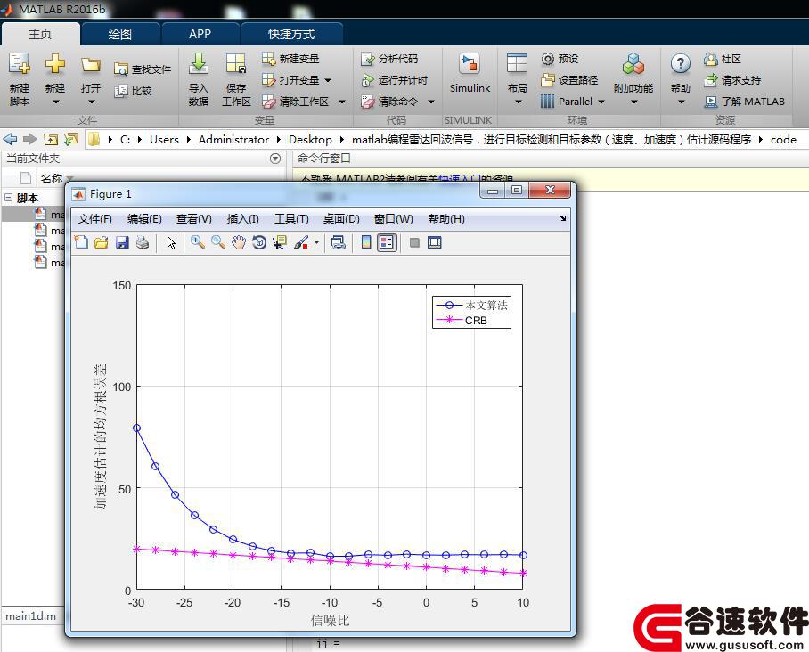Go forward using the address bar right arrow
Image resolution: width=809 pixels, height=652 pixels.
30,139
